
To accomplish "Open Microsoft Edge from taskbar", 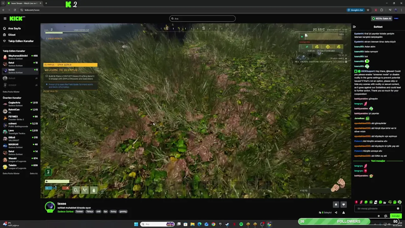I will (x=199, y=224).
